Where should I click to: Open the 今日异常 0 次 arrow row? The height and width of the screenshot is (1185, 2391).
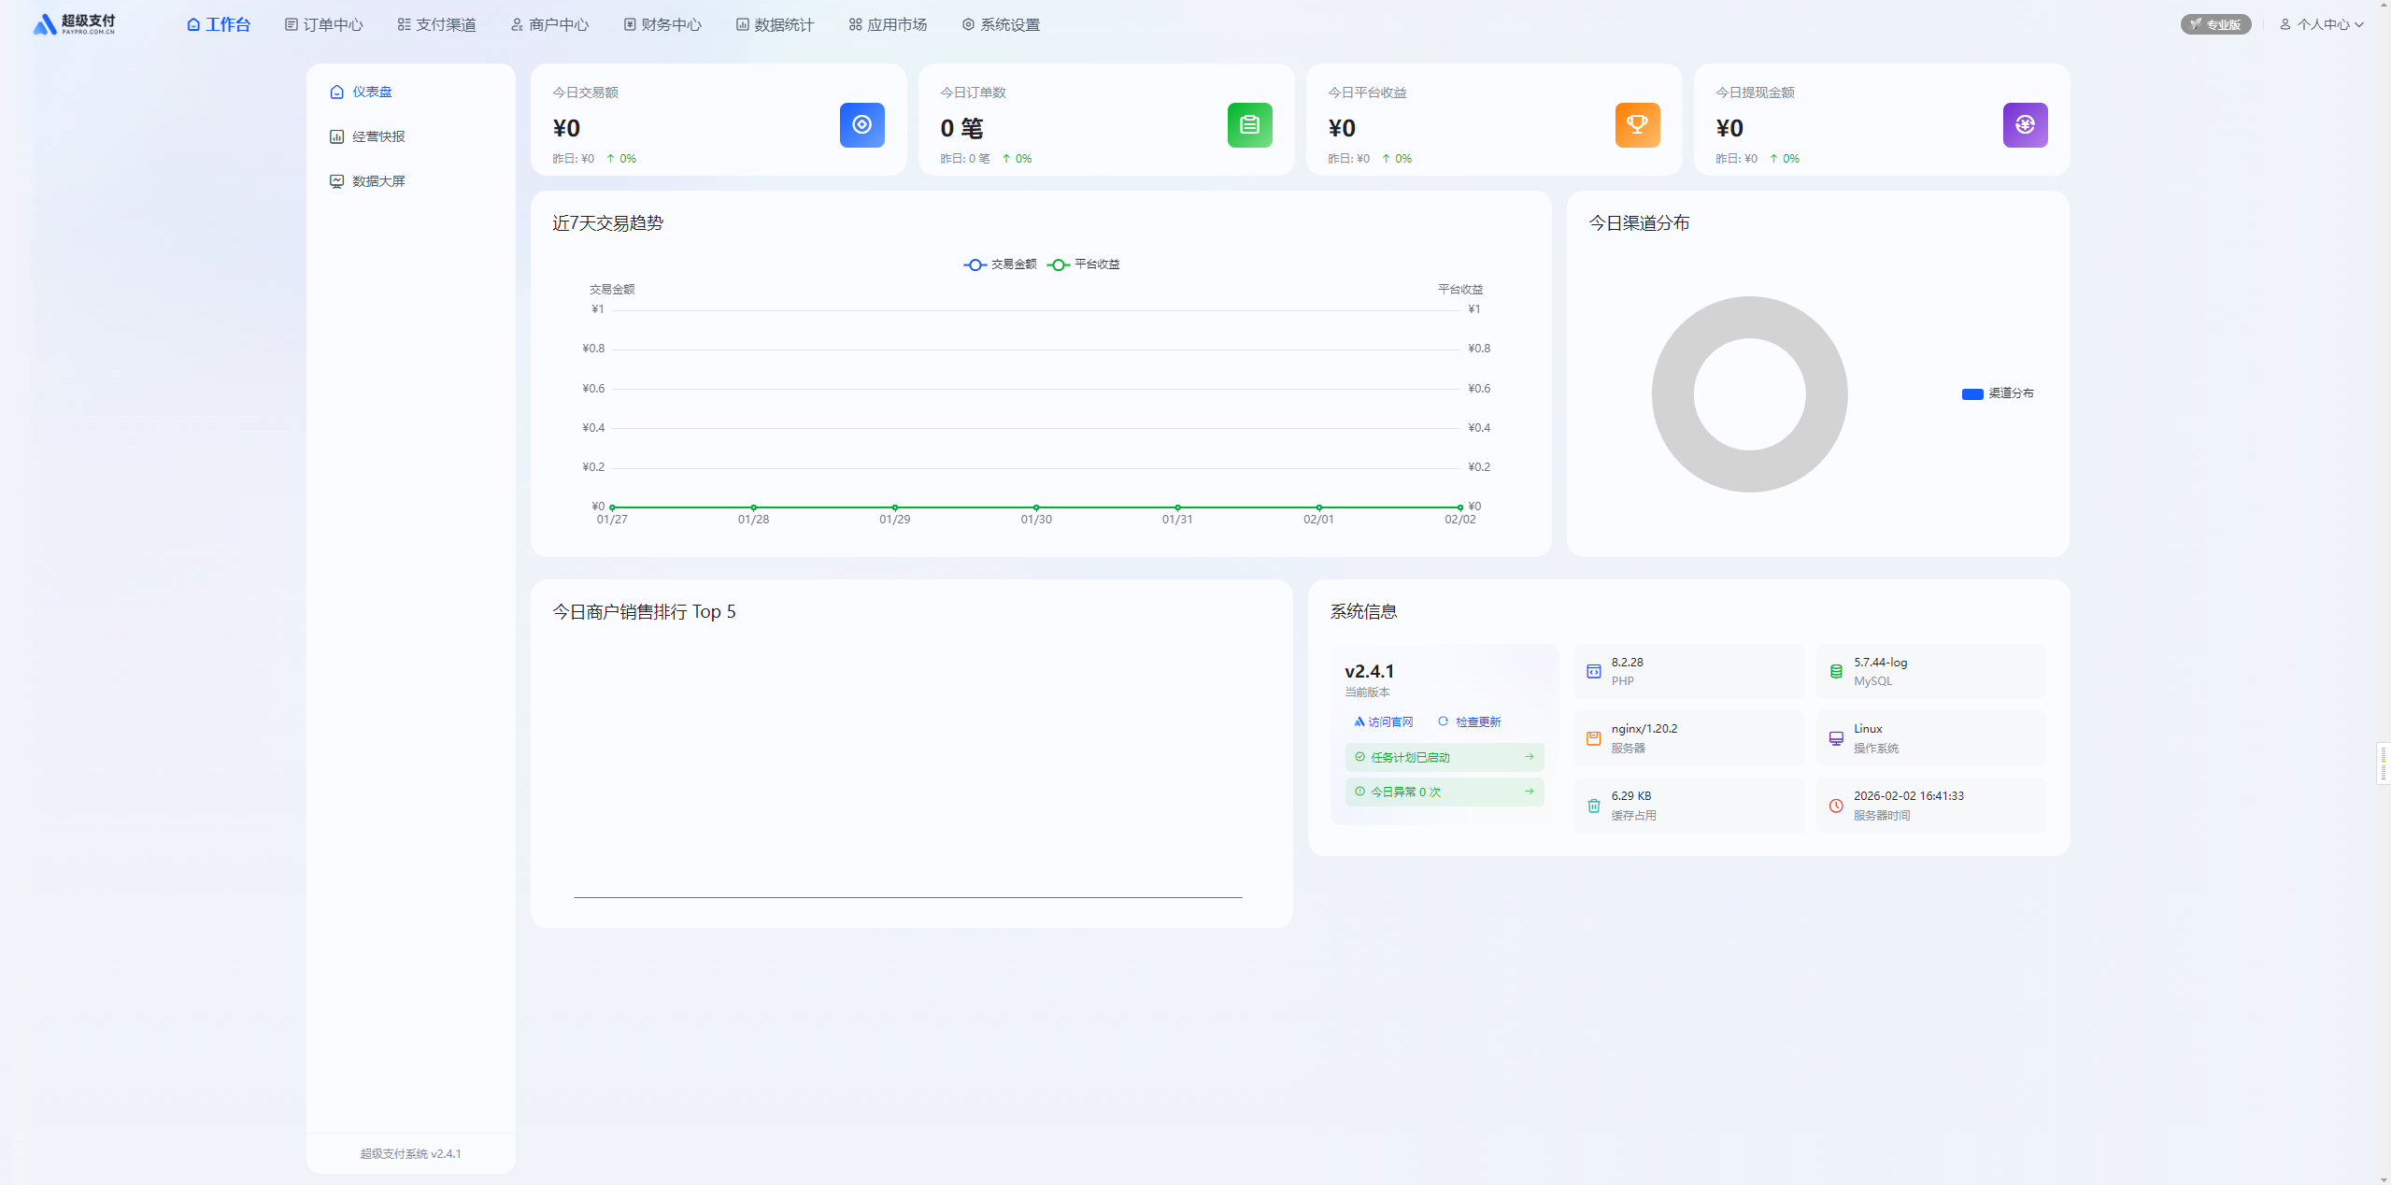pyautogui.click(x=1444, y=792)
